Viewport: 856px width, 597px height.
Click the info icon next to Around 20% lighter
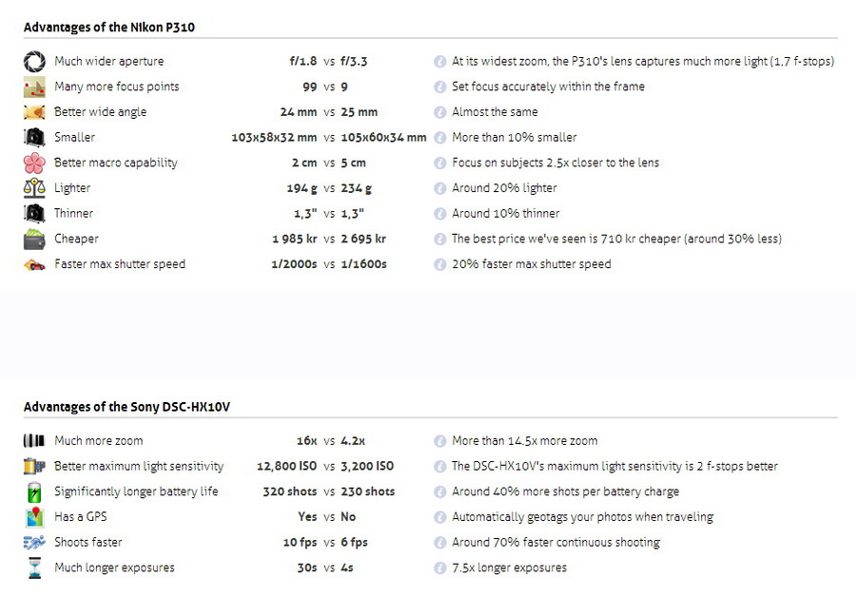(440, 188)
